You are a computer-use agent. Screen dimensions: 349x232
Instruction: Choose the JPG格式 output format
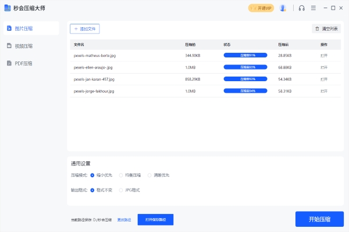point(121,190)
